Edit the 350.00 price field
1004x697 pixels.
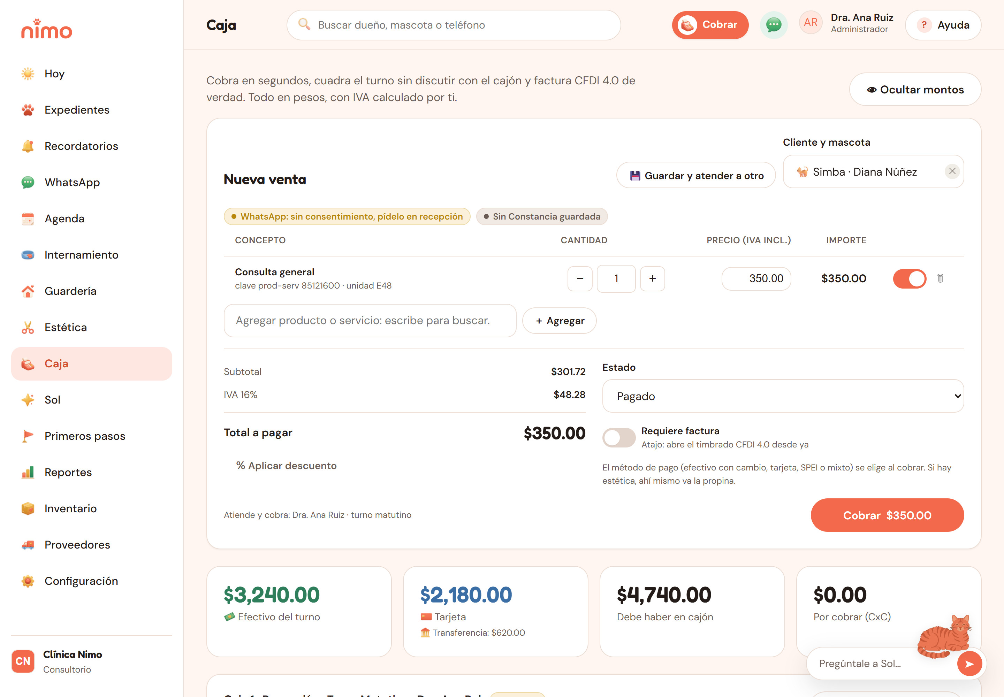click(x=756, y=278)
